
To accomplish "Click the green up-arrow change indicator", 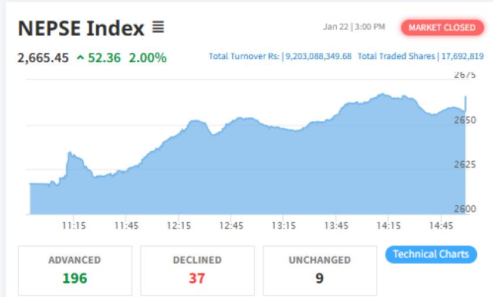I will (80, 57).
